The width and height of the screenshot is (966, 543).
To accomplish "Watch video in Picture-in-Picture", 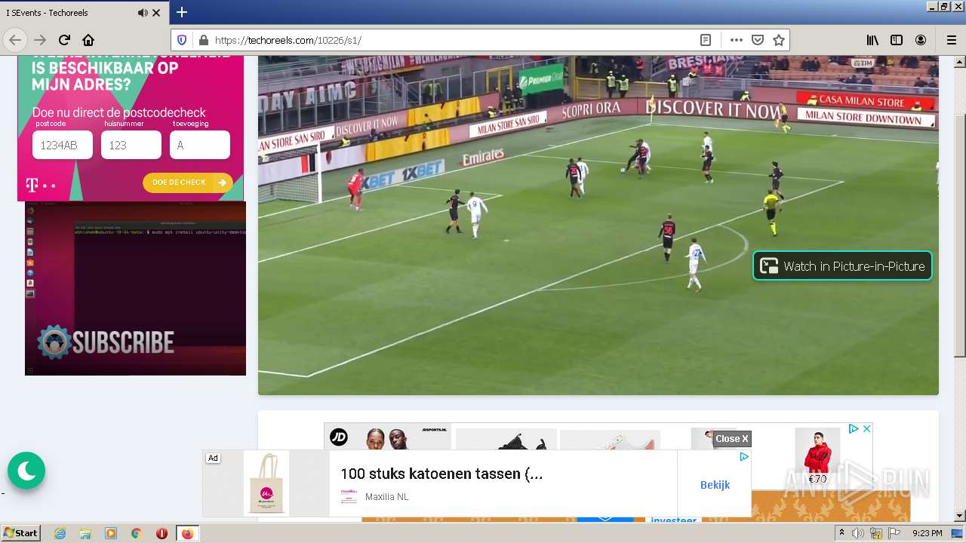I will [842, 265].
